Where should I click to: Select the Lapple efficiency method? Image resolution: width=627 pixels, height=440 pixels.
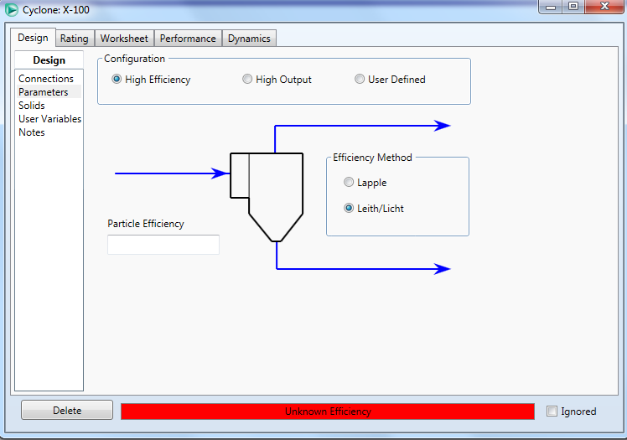[x=349, y=182]
